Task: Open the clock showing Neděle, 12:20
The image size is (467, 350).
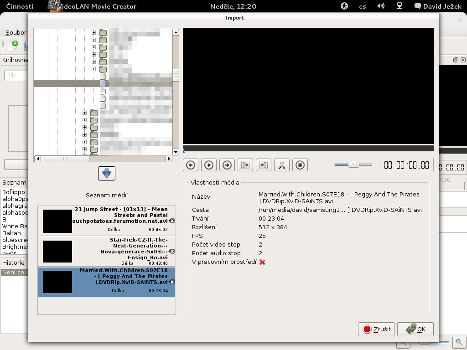Action: (233, 6)
